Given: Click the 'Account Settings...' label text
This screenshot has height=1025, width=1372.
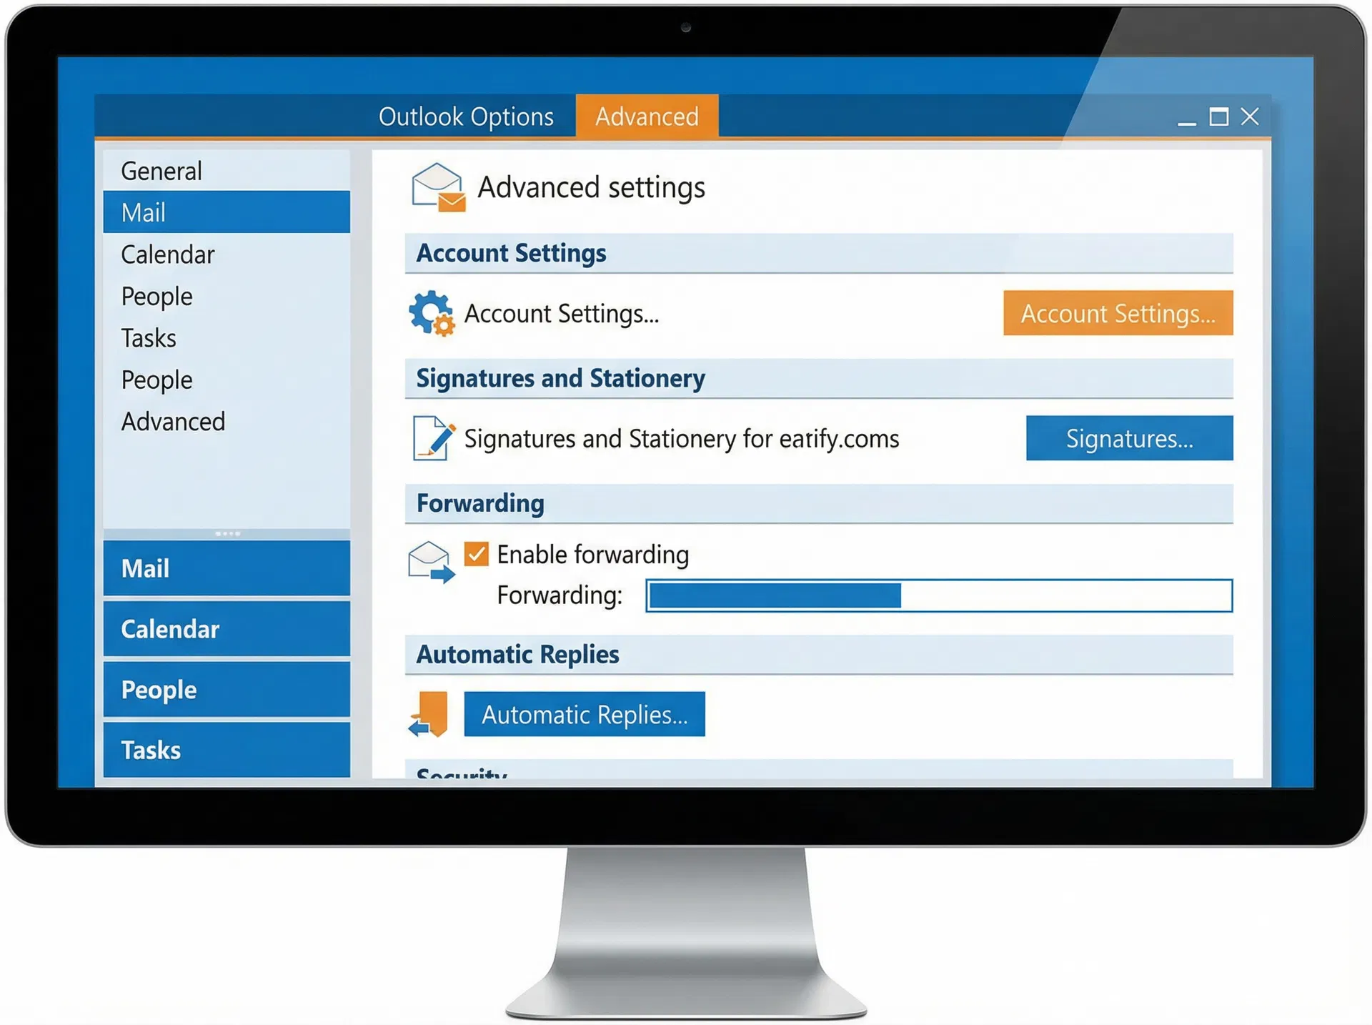Looking at the screenshot, I should click(562, 313).
